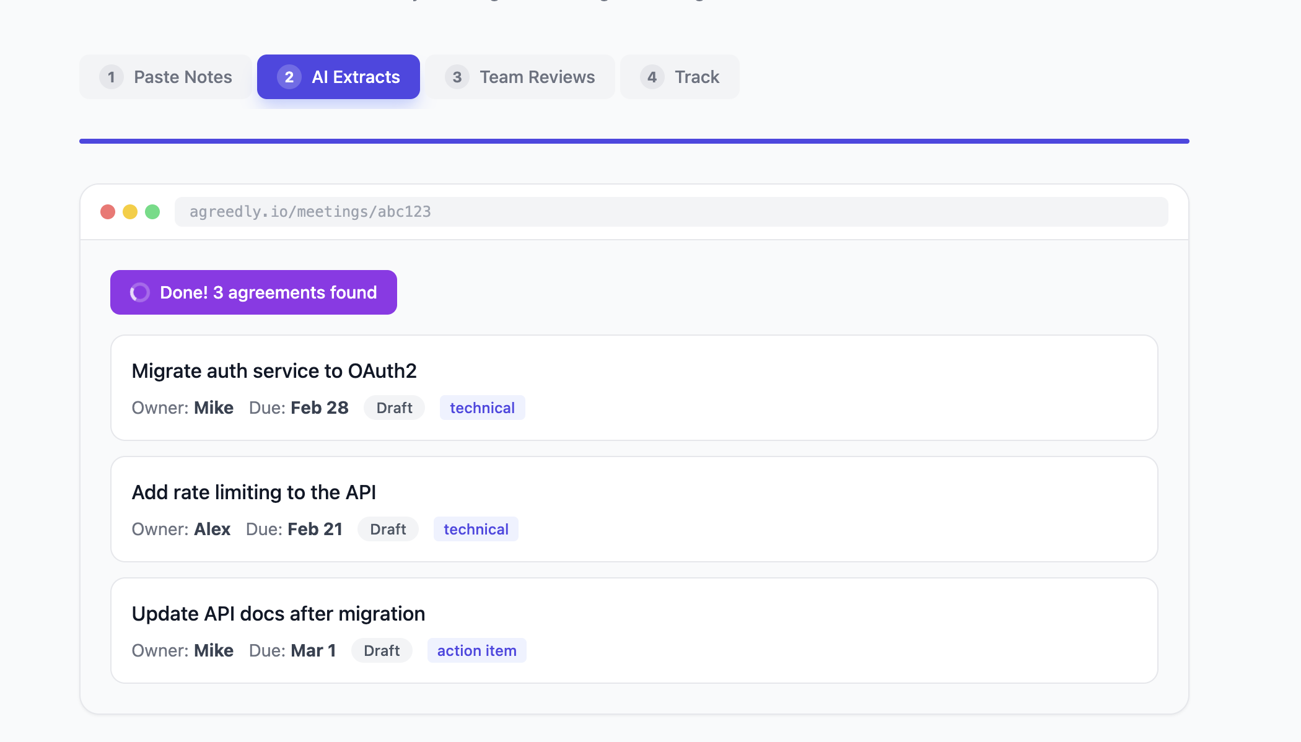Image resolution: width=1301 pixels, height=742 pixels.
Task: Click the agreedly.io URL address bar
Action: [x=671, y=211]
